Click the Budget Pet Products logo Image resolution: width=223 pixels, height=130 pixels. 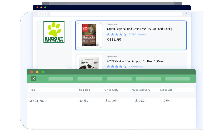point(54,32)
